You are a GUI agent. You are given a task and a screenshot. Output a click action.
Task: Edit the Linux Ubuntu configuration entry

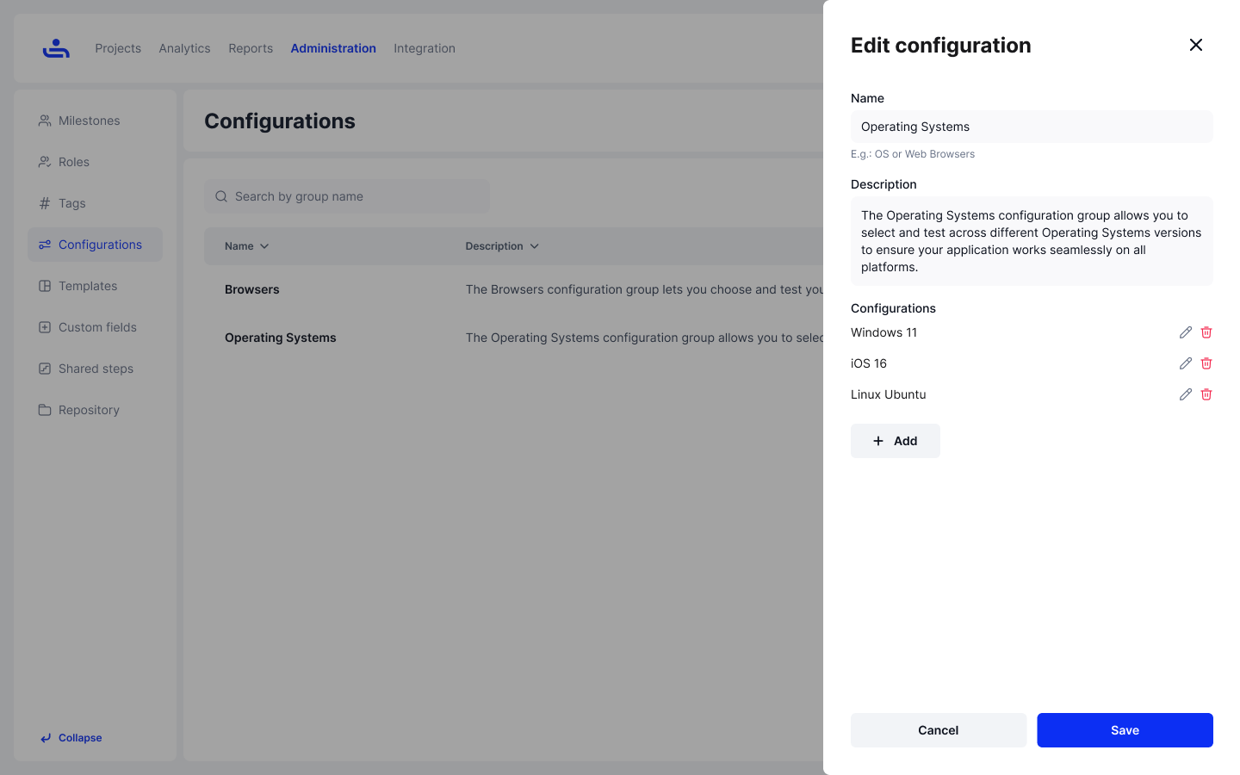[1185, 394]
